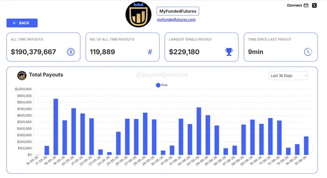Select the short bar for 13-06-26
This screenshot has width=327, height=178.
pyautogui.click(x=288, y=151)
